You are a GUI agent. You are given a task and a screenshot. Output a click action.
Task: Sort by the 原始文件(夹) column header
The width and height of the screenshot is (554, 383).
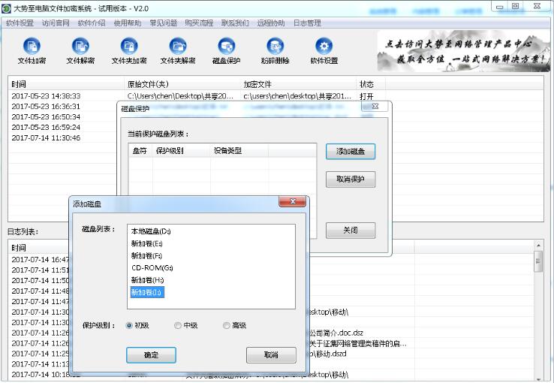coord(182,84)
